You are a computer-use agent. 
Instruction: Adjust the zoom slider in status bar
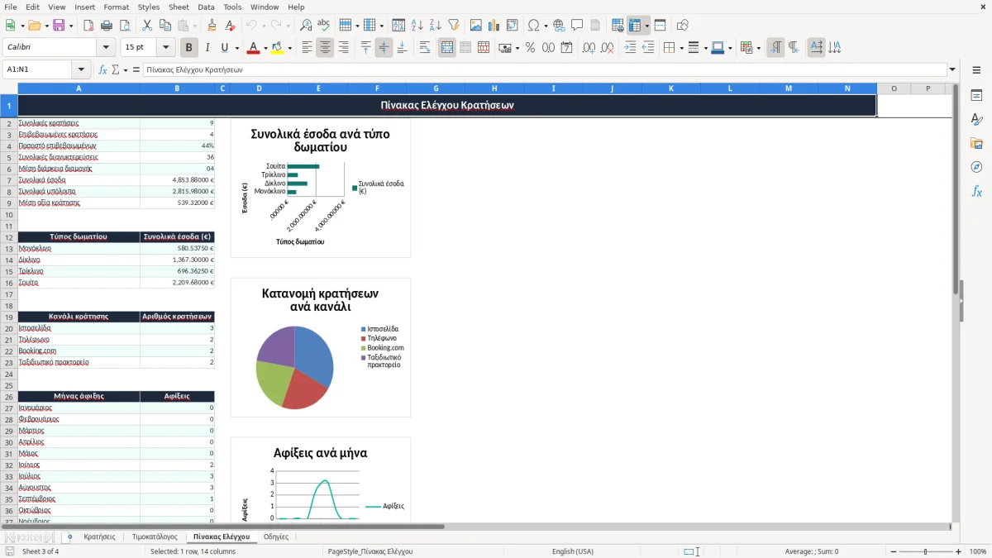[x=925, y=551]
